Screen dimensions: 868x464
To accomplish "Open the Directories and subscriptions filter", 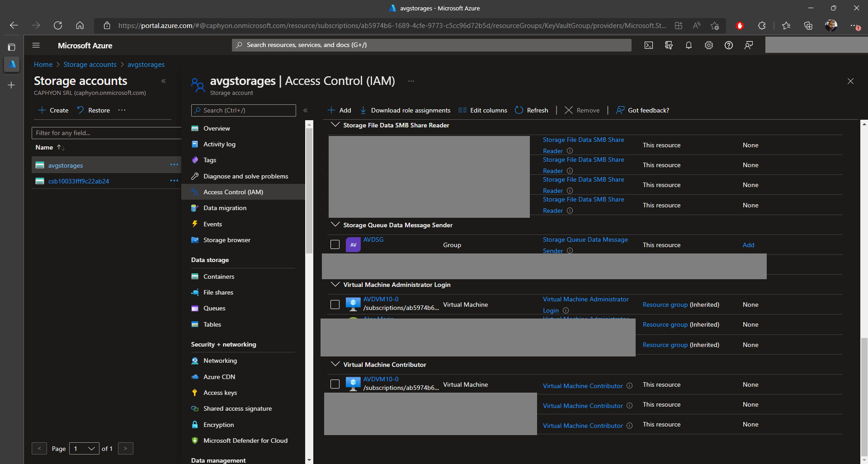I will click(x=669, y=45).
